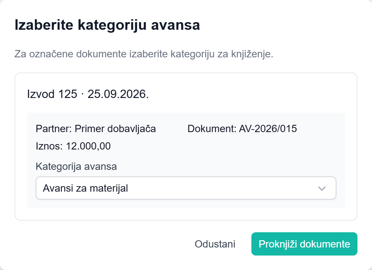
Task: Click the empty middle of the category select field
Action: point(214,188)
